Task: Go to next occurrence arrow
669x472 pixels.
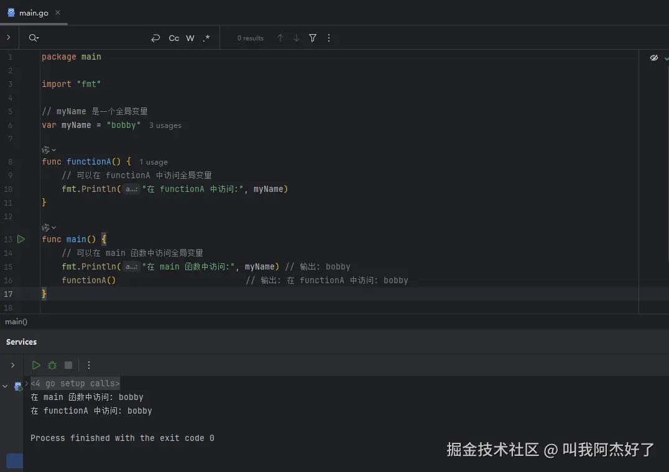Action: click(x=297, y=38)
